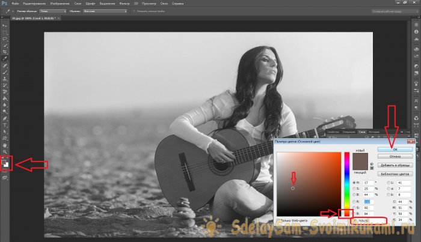Select the Healing Brush tool
The width and height of the screenshot is (421, 242).
[5, 65]
